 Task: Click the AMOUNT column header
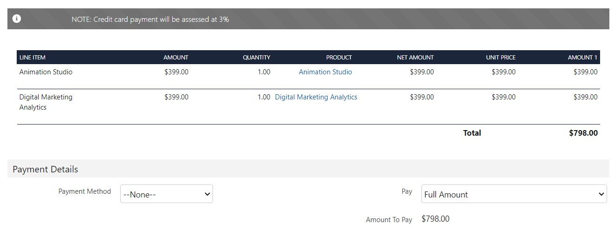click(x=176, y=58)
